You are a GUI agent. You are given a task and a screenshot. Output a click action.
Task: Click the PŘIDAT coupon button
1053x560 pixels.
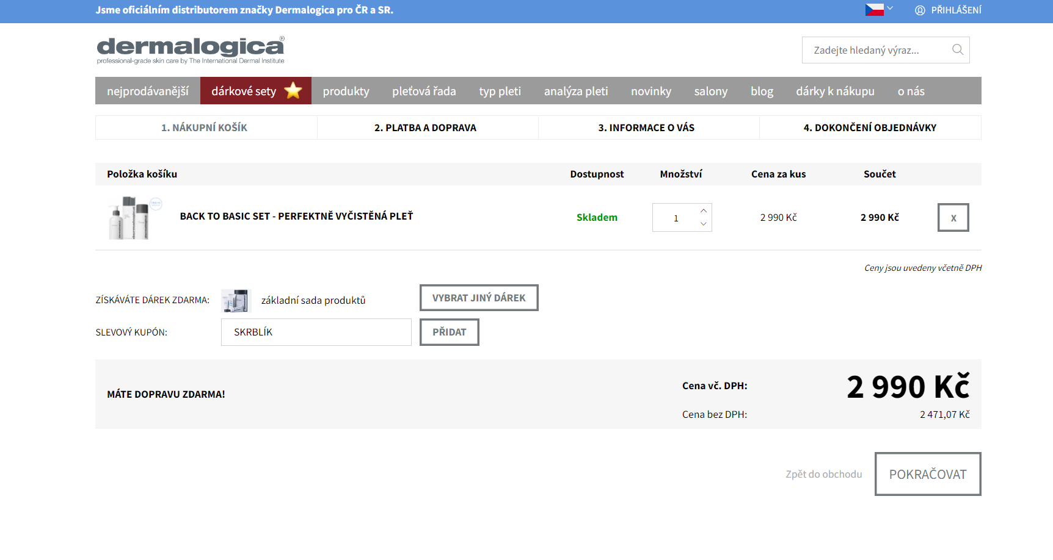pos(449,332)
